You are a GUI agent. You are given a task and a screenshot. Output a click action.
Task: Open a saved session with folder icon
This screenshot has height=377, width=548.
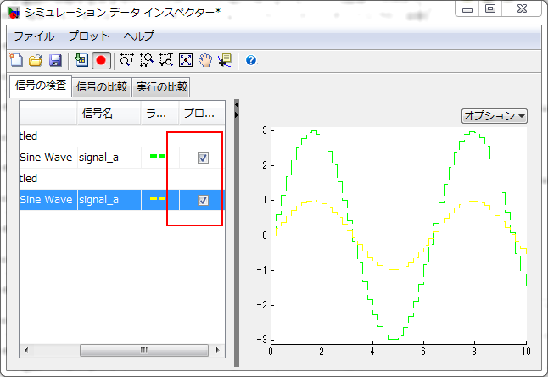pyautogui.click(x=36, y=60)
